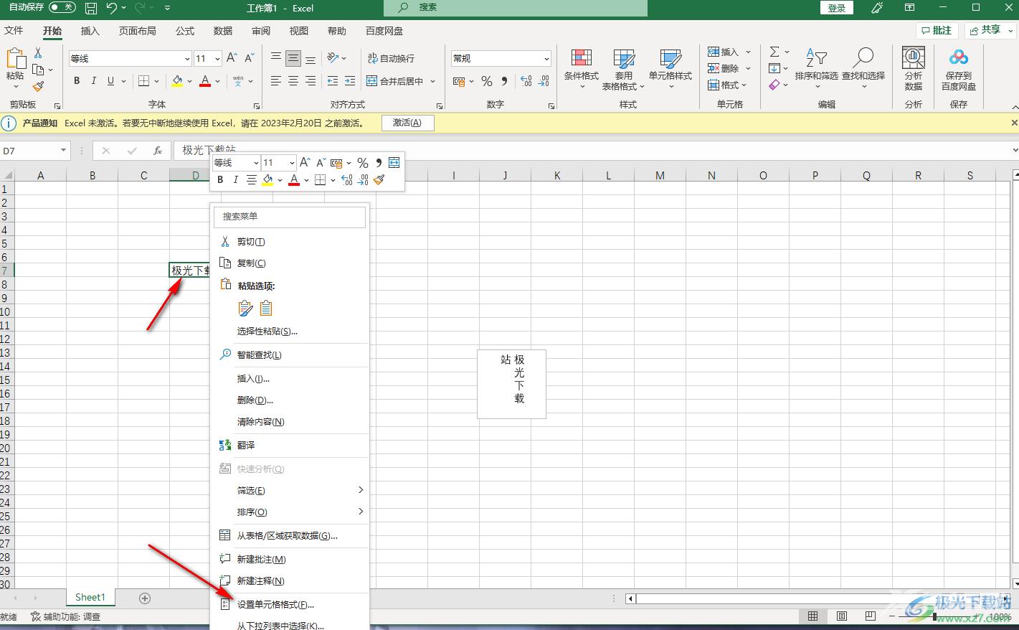Expand the Filter (筛选) submenu arrow

click(361, 490)
